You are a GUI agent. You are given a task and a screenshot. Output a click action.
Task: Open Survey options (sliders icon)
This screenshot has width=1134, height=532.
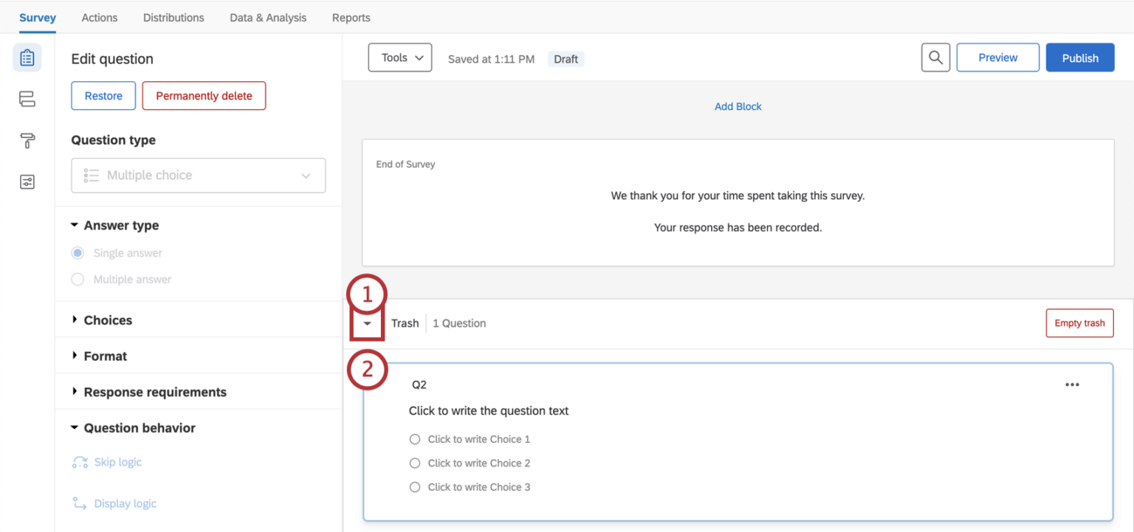pos(27,181)
